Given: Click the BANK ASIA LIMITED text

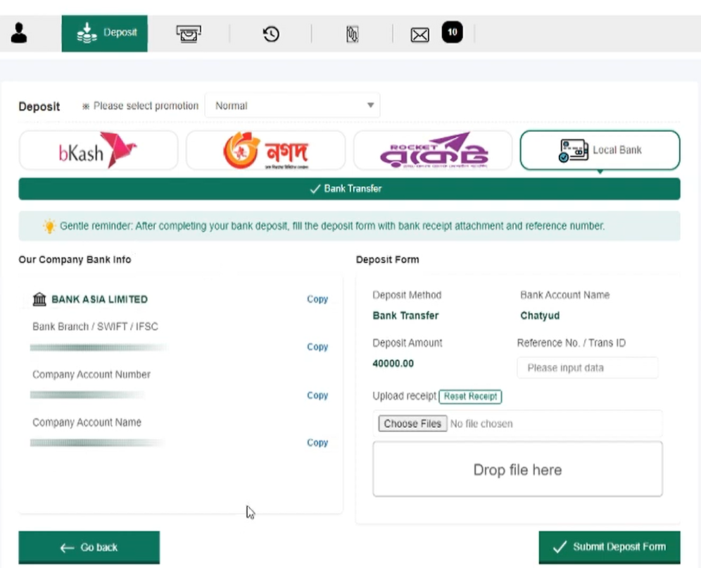Looking at the screenshot, I should 100,300.
